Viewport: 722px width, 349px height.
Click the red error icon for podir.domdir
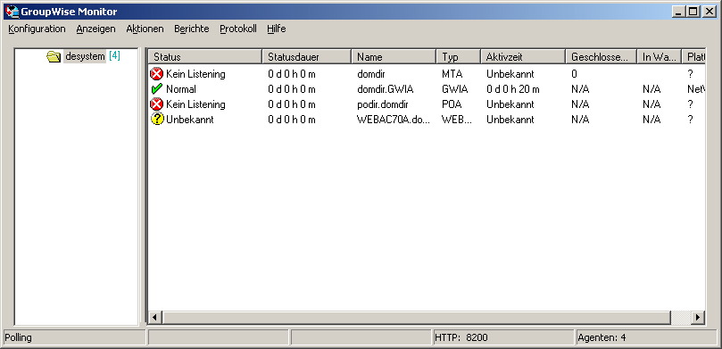point(157,104)
